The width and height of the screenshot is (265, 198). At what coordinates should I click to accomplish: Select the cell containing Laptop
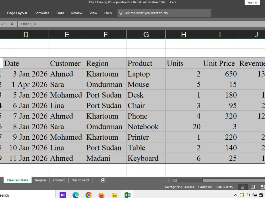146,74
